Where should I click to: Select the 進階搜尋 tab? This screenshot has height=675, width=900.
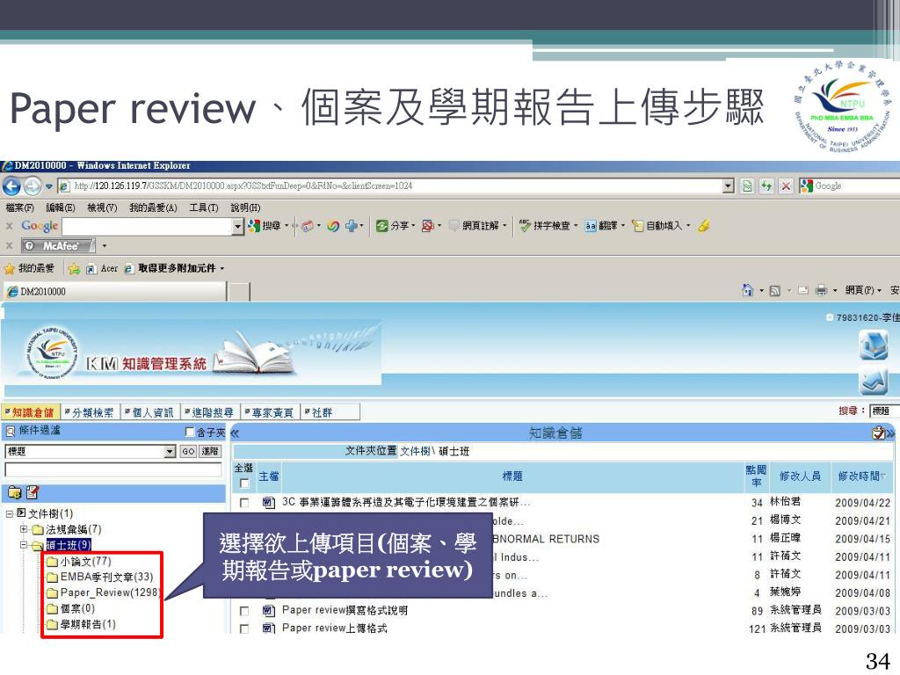tap(209, 412)
